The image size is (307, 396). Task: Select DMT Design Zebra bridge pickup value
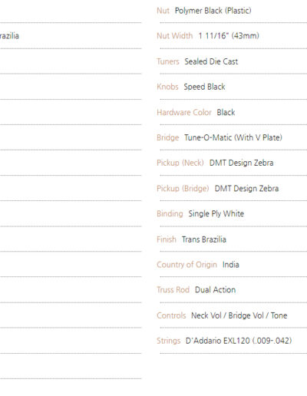tap(246, 189)
